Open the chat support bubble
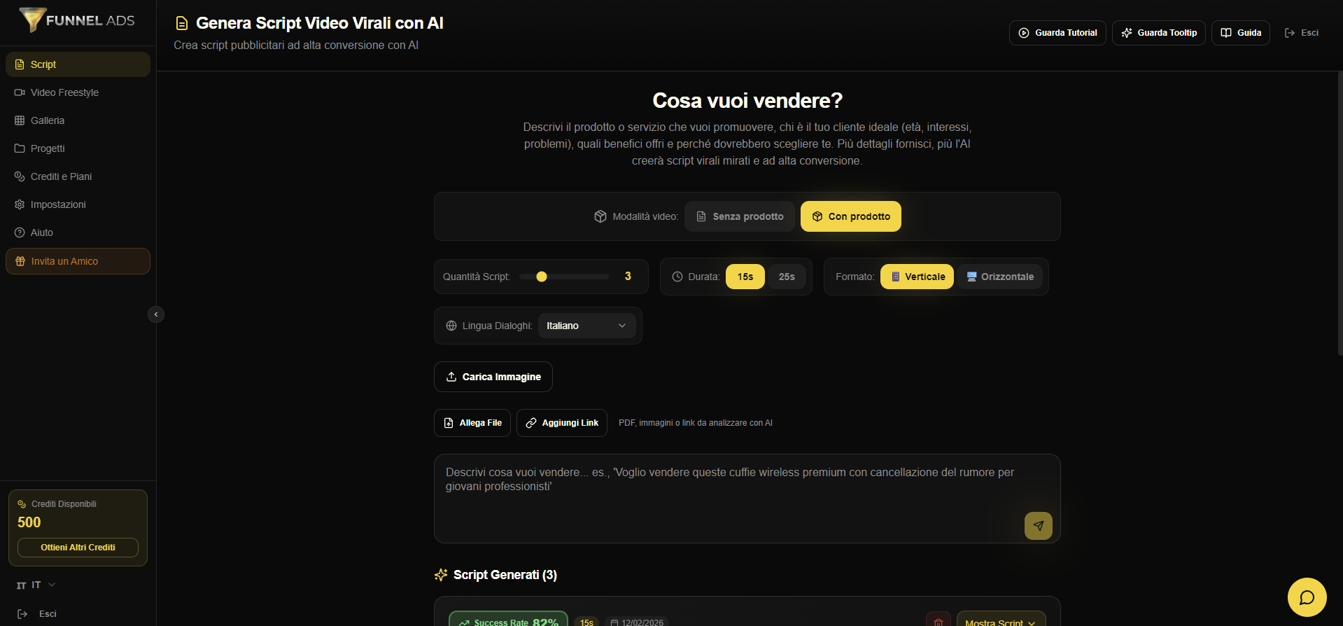 tap(1307, 597)
